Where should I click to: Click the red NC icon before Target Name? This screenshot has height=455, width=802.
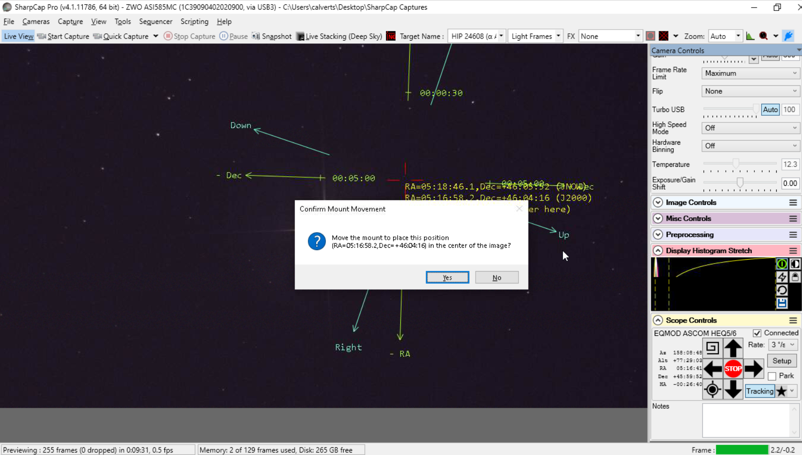[x=391, y=36]
